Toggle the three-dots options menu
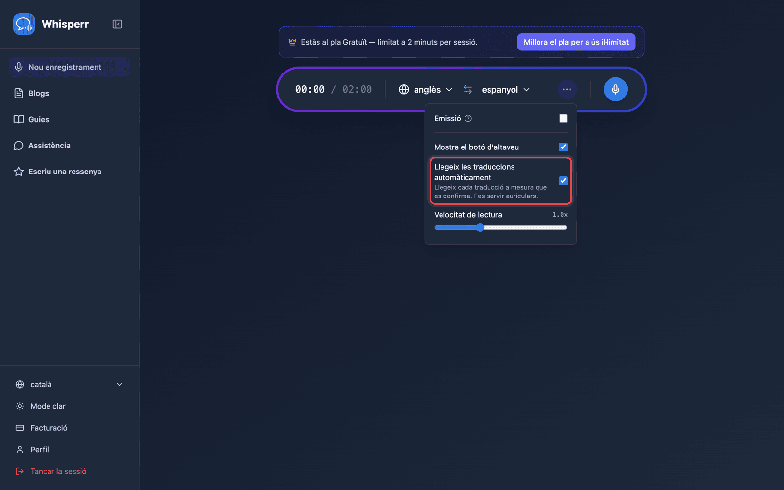 pyautogui.click(x=567, y=90)
